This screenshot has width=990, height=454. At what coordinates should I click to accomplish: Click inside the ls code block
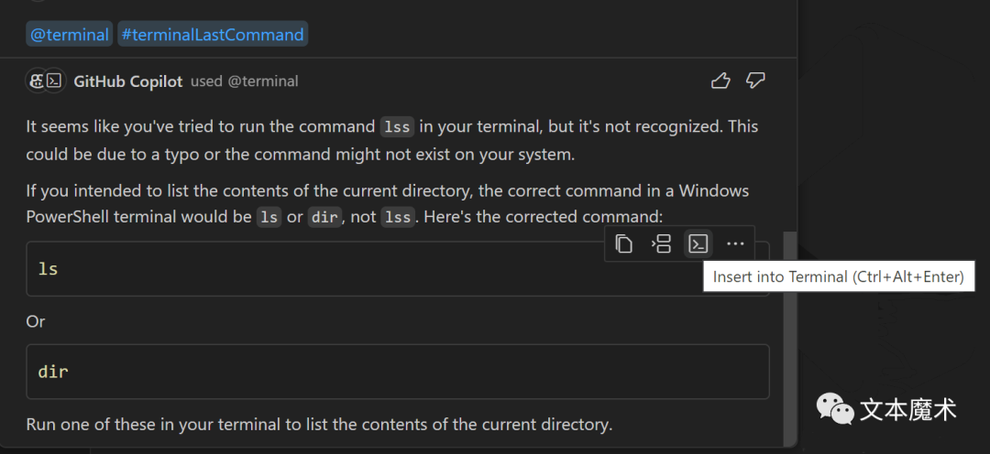pyautogui.click(x=398, y=268)
